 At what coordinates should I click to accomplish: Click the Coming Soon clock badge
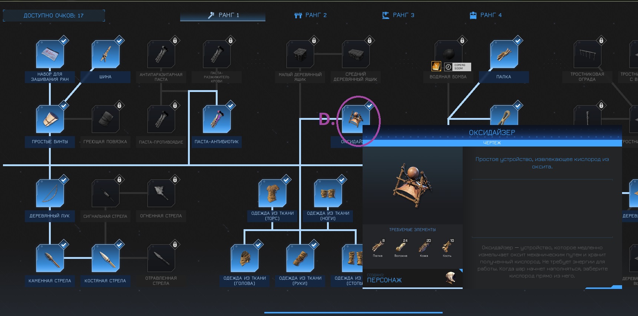pyautogui.click(x=458, y=67)
